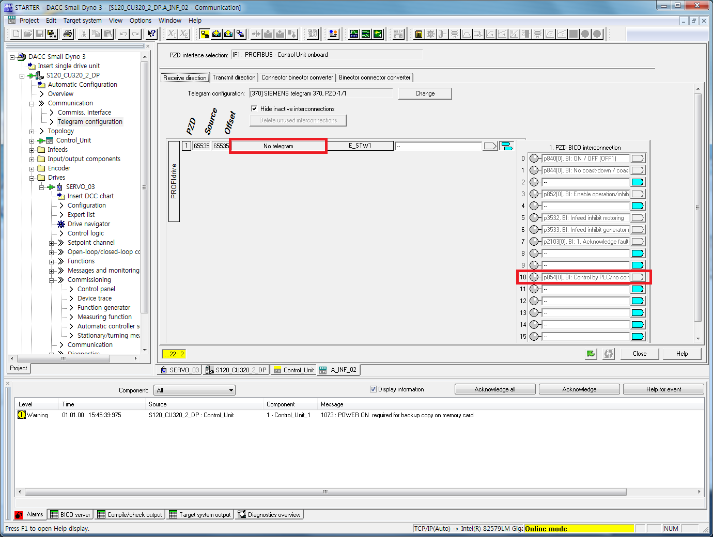The width and height of the screenshot is (713, 537).
Task: Select Telegram configuration in tree
Action: (x=90, y=122)
